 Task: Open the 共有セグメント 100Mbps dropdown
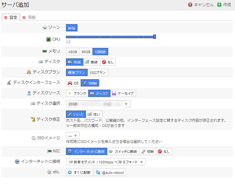click(106, 162)
